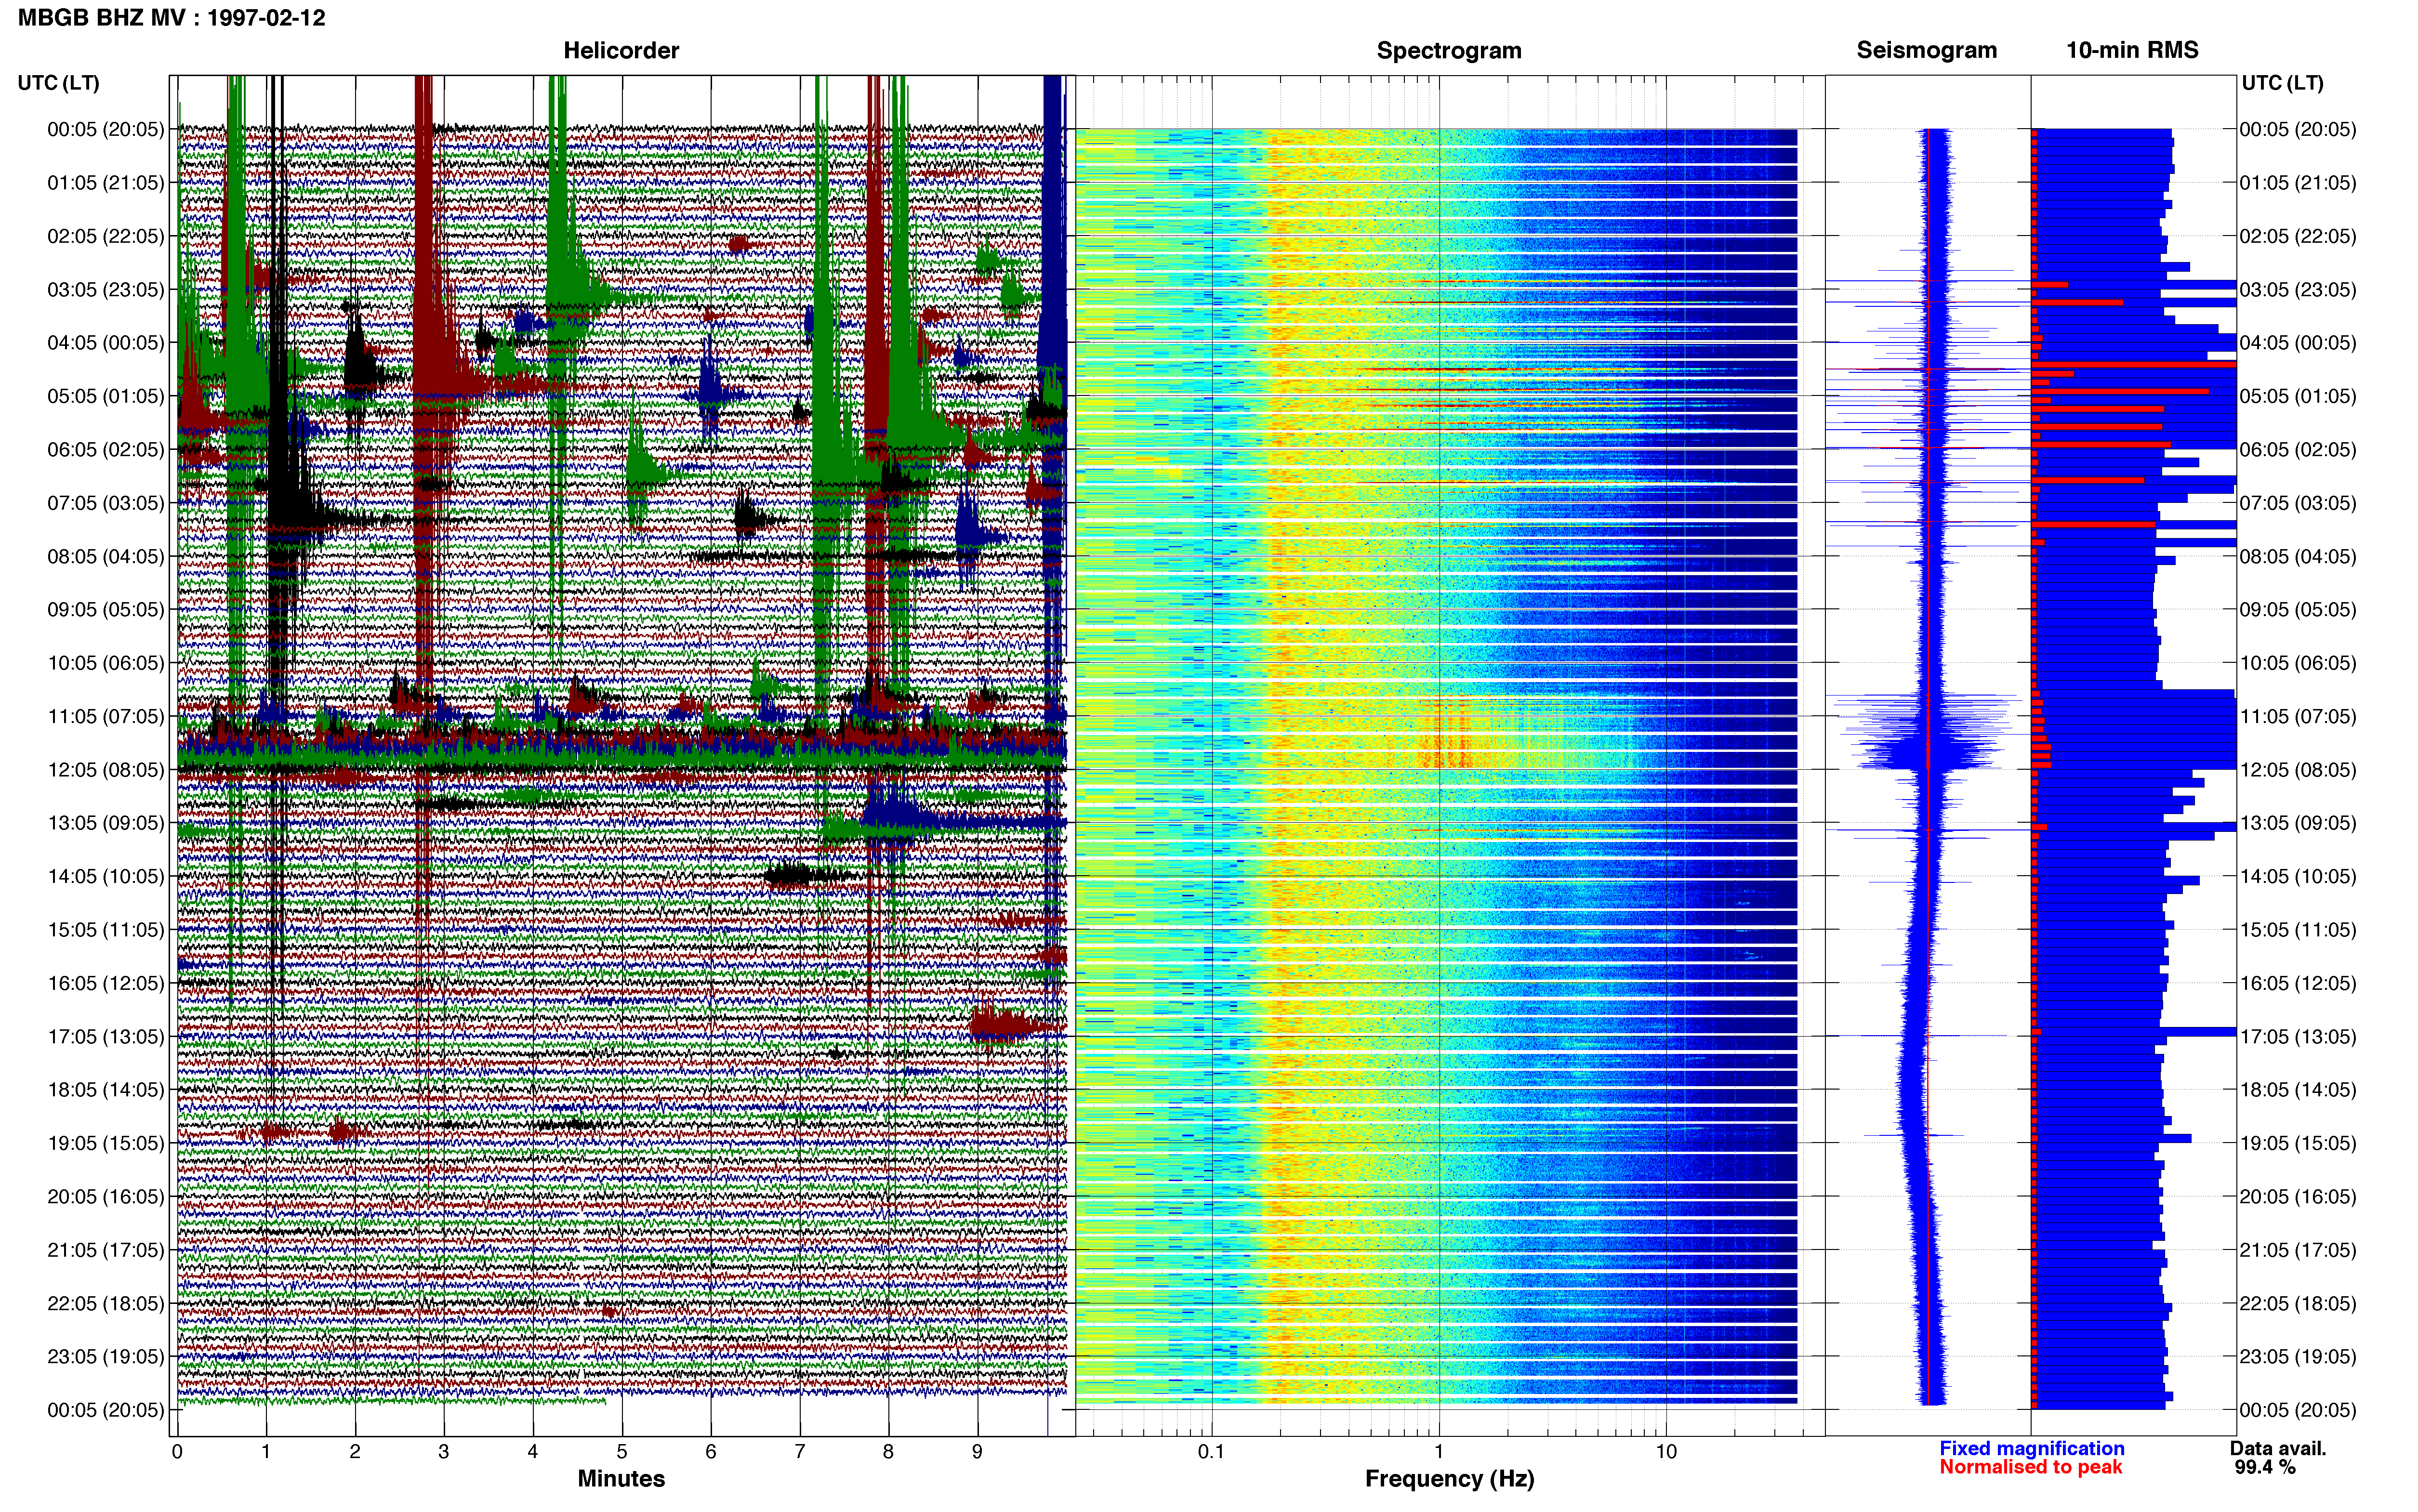Select the '10-min RMS' panel heading
The width and height of the screenshot is (2418, 1512).
[x=2132, y=50]
